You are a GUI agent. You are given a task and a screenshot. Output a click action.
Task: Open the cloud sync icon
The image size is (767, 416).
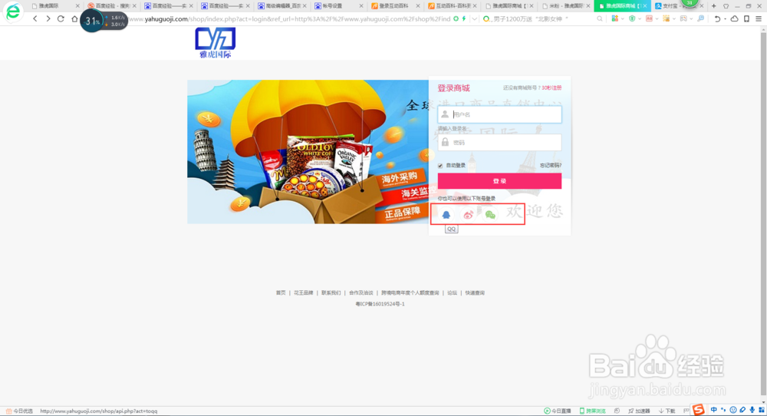click(x=734, y=18)
